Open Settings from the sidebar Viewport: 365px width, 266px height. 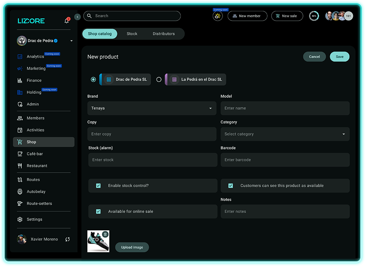click(34, 220)
